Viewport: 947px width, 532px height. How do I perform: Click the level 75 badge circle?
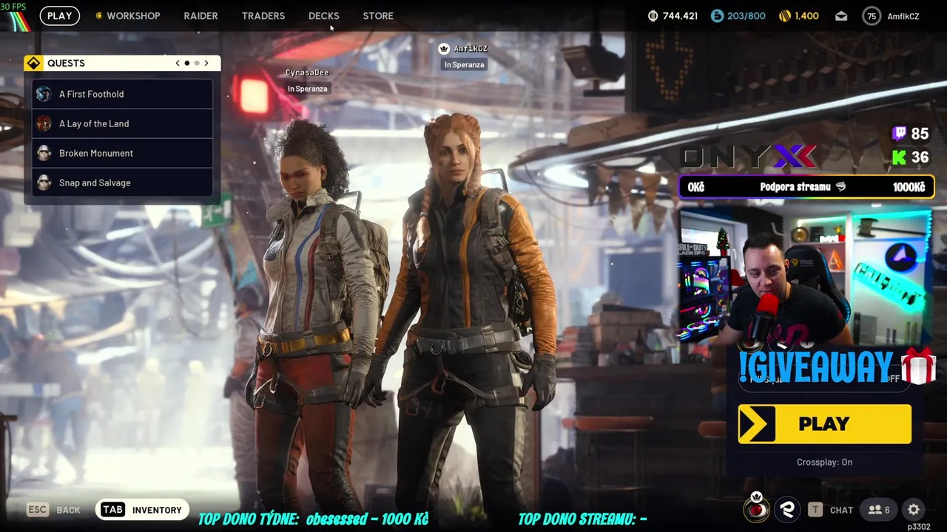pyautogui.click(x=872, y=16)
